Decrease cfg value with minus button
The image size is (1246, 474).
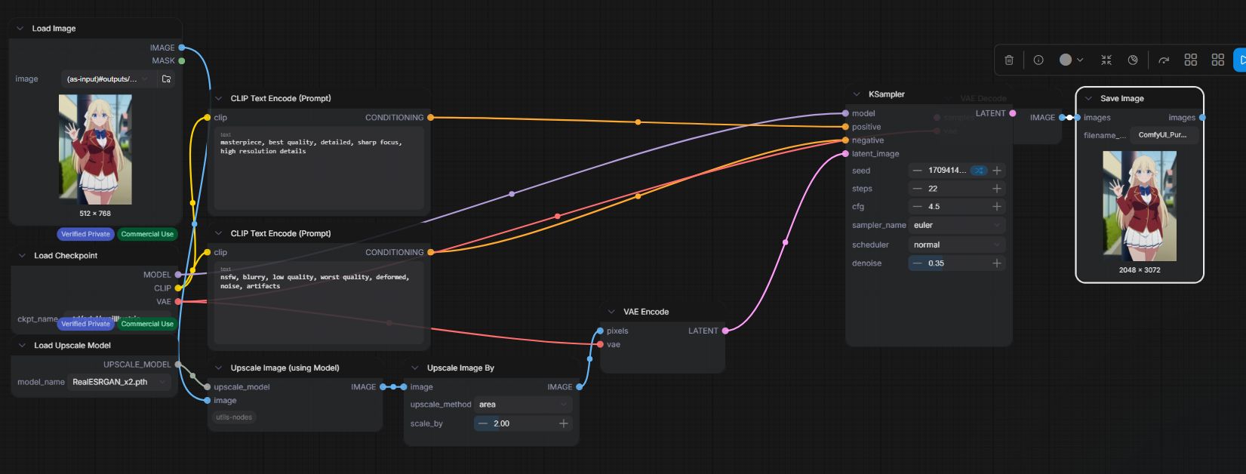pyautogui.click(x=917, y=206)
